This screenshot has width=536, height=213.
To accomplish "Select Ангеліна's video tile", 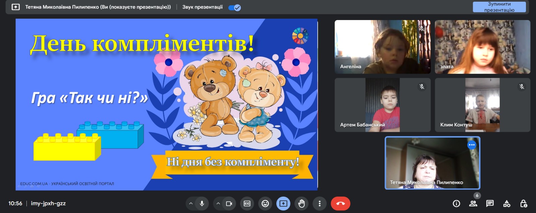I will [x=383, y=47].
